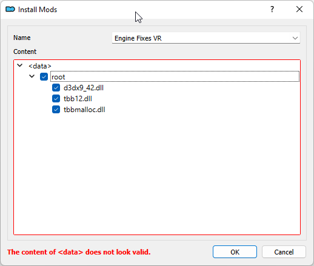Viewport: 314px width, 266px height.
Task: Close the Install Mods dialog
Action: (299, 9)
